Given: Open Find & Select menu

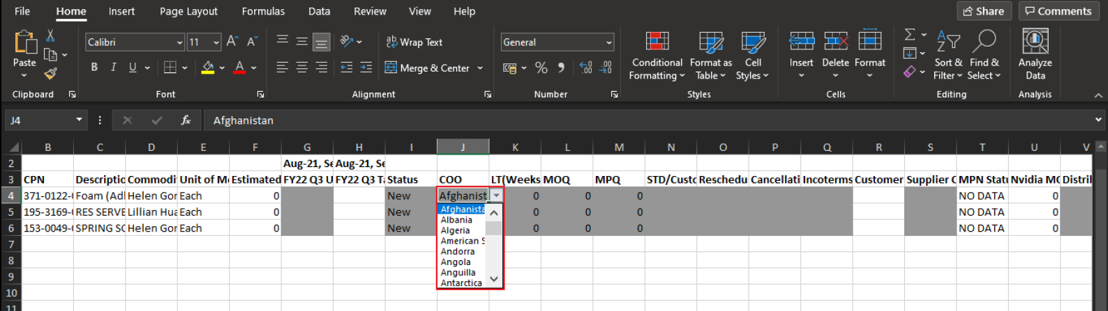Looking at the screenshot, I should point(984,56).
